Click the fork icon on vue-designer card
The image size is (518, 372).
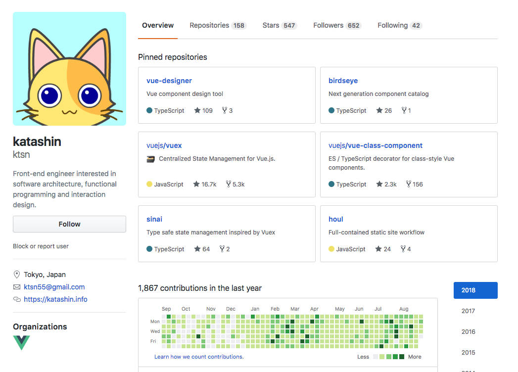tap(225, 110)
